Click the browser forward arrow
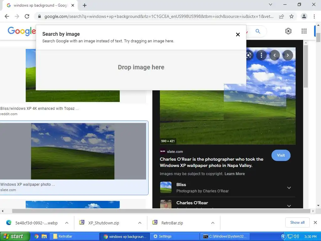 click(x=17, y=16)
